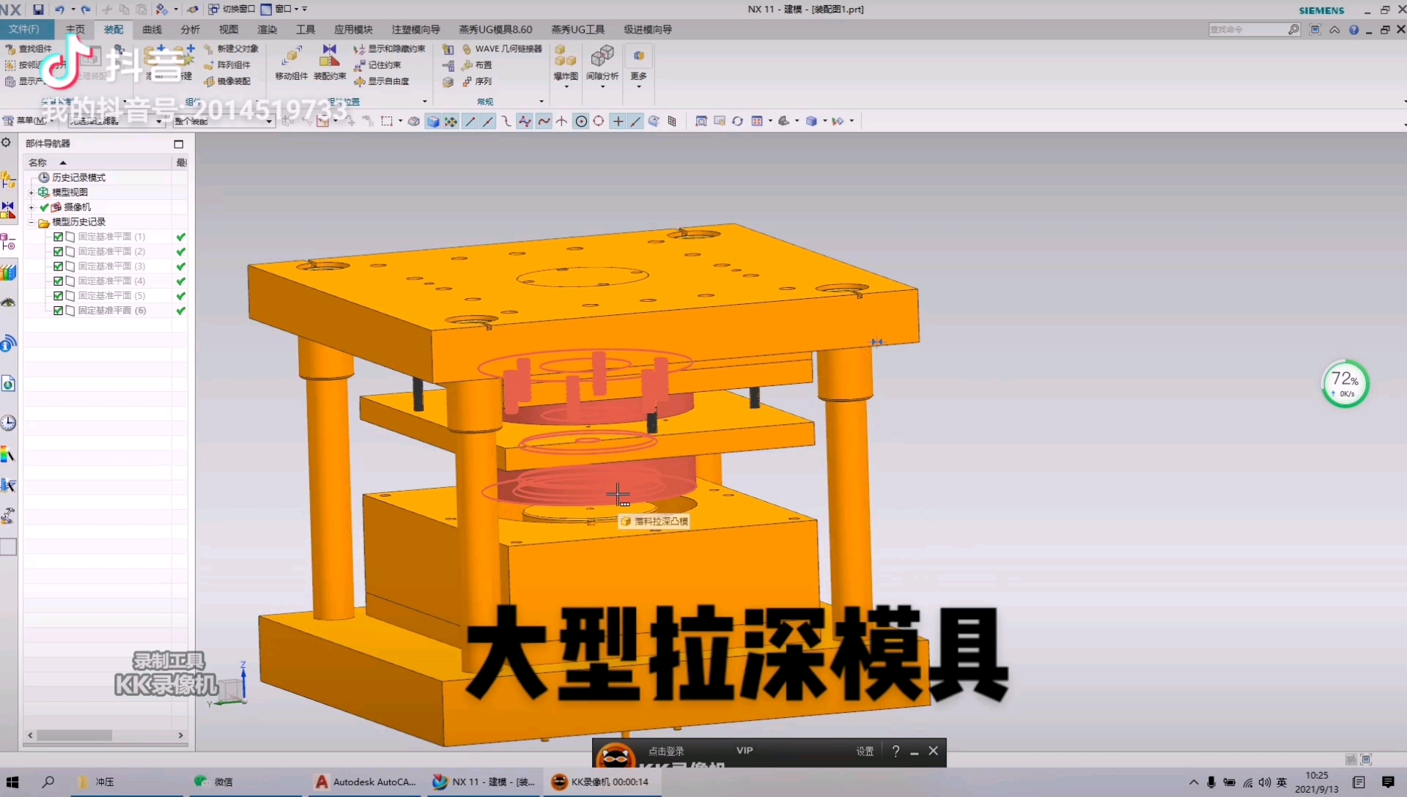1407x797 pixels.
Task: Switch to the 主页 tab
Action: [75, 29]
